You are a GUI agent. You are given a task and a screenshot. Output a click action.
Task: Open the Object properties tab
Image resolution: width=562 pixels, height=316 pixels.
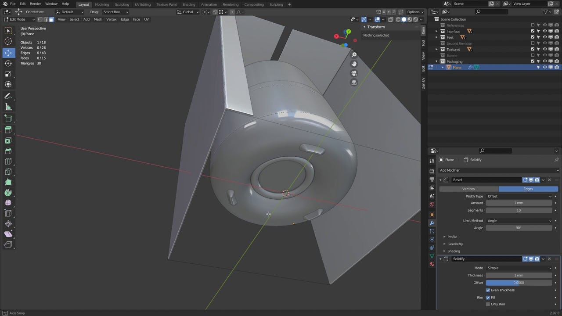[x=432, y=215]
